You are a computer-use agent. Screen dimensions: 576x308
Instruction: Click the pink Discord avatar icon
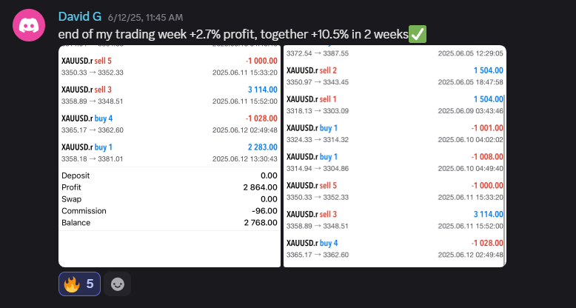(x=29, y=25)
